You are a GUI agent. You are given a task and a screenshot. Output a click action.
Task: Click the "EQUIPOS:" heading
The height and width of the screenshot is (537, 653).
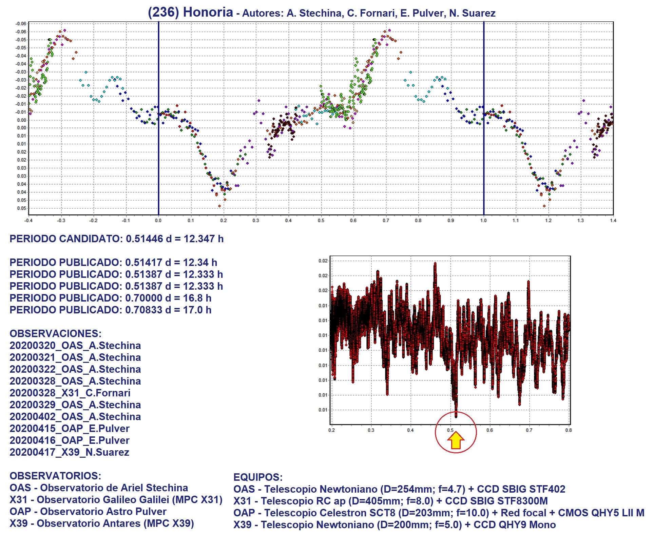click(x=258, y=477)
